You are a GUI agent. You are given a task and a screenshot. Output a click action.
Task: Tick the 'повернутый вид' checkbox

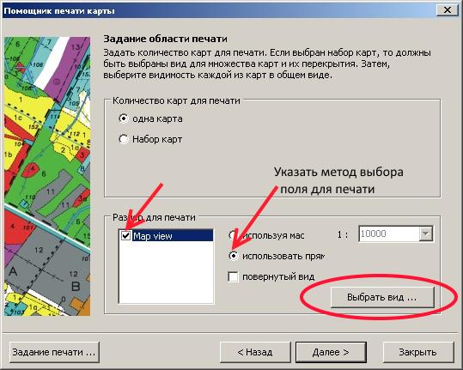(x=233, y=276)
